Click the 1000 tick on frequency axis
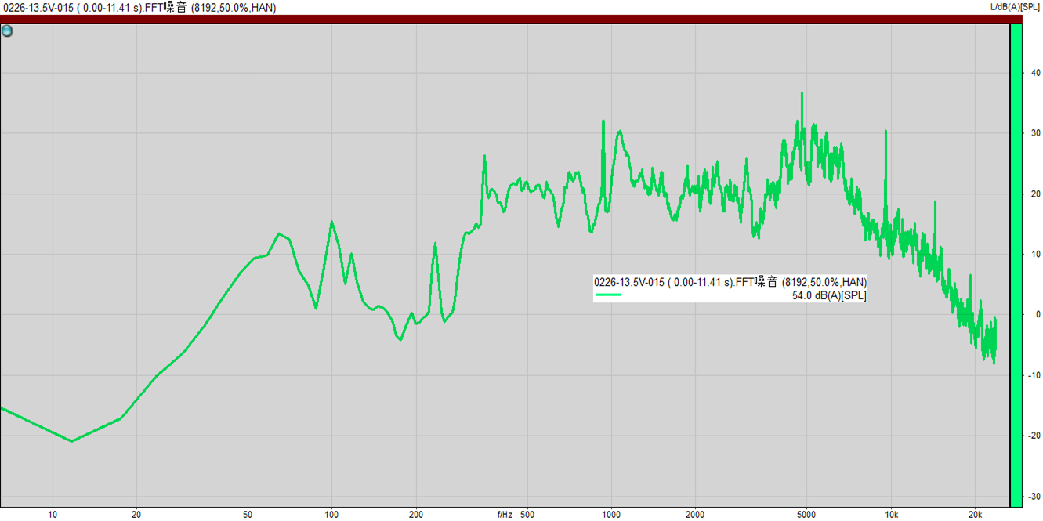 611,515
